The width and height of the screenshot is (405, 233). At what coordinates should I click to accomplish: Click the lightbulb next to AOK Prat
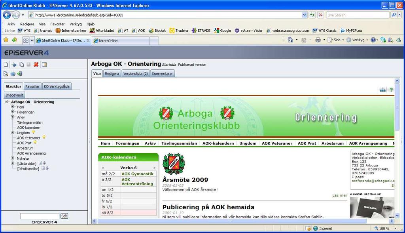[x=35, y=142]
